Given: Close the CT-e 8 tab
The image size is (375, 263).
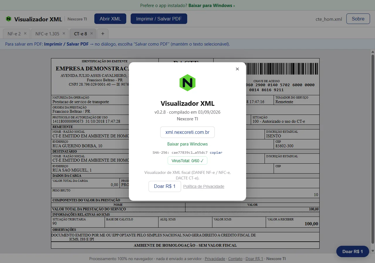Looking at the screenshot, I should coord(91,33).
